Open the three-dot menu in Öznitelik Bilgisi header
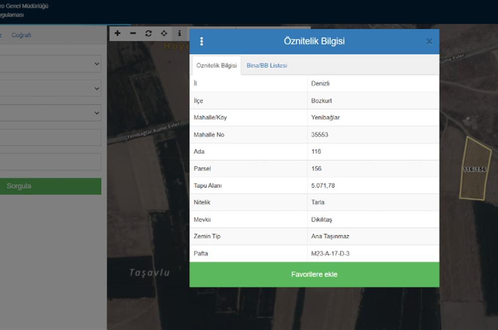Image resolution: width=498 pixels, height=330 pixels. pos(201,41)
